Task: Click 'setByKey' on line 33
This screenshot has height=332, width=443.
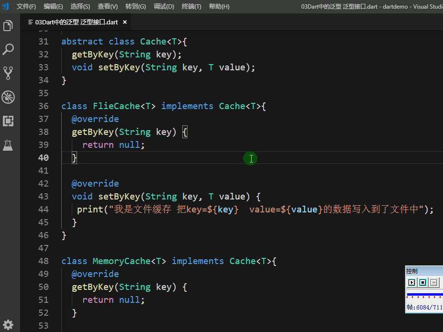Action: click(x=119, y=67)
